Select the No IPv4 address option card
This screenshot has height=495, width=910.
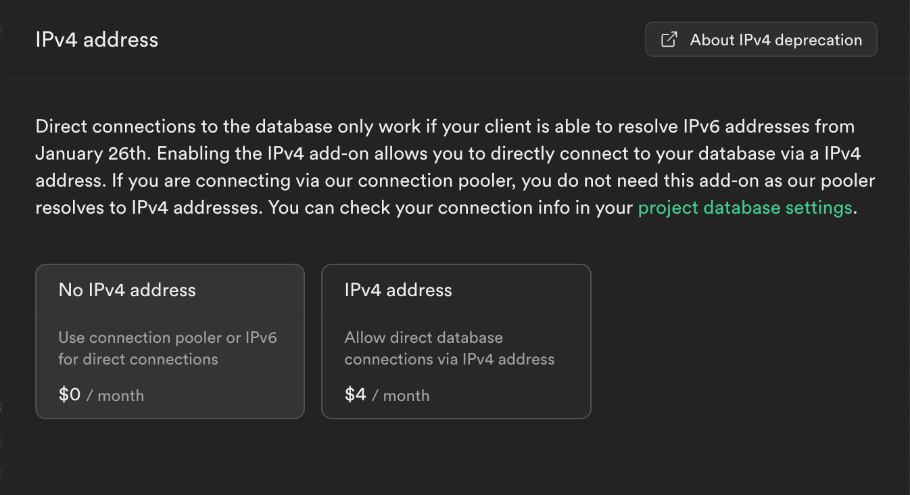point(170,341)
